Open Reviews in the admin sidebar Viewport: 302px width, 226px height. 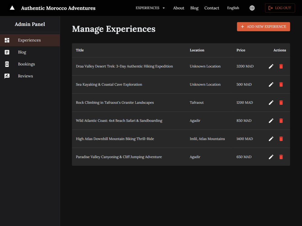[30, 76]
